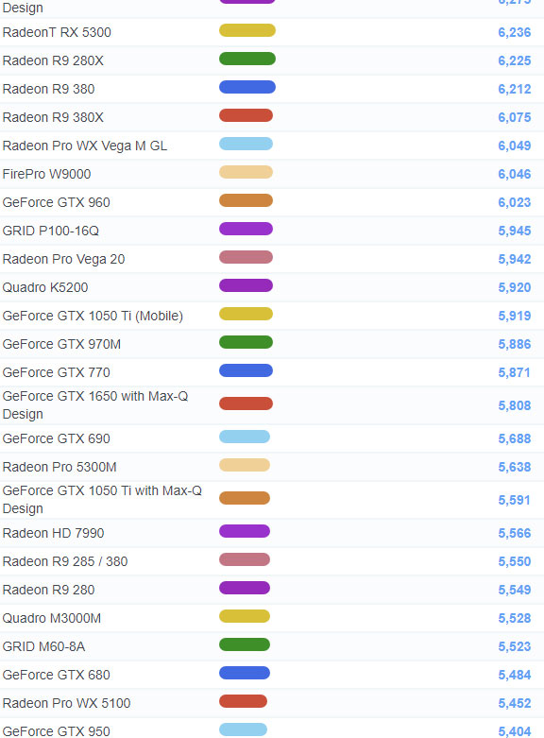The width and height of the screenshot is (544, 738).
Task: Click the score 5,638
Action: pyautogui.click(x=515, y=467)
